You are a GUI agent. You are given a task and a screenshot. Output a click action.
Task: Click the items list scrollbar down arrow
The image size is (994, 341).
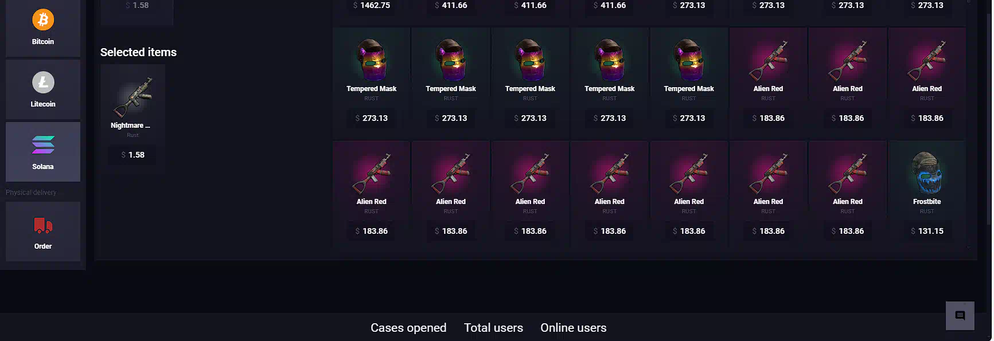(969, 247)
